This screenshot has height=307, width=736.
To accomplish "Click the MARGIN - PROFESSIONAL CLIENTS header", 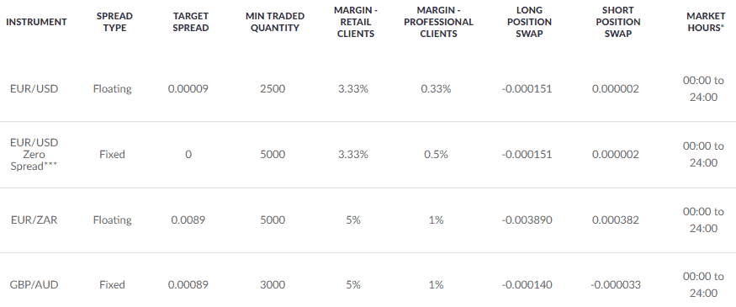I will click(438, 22).
